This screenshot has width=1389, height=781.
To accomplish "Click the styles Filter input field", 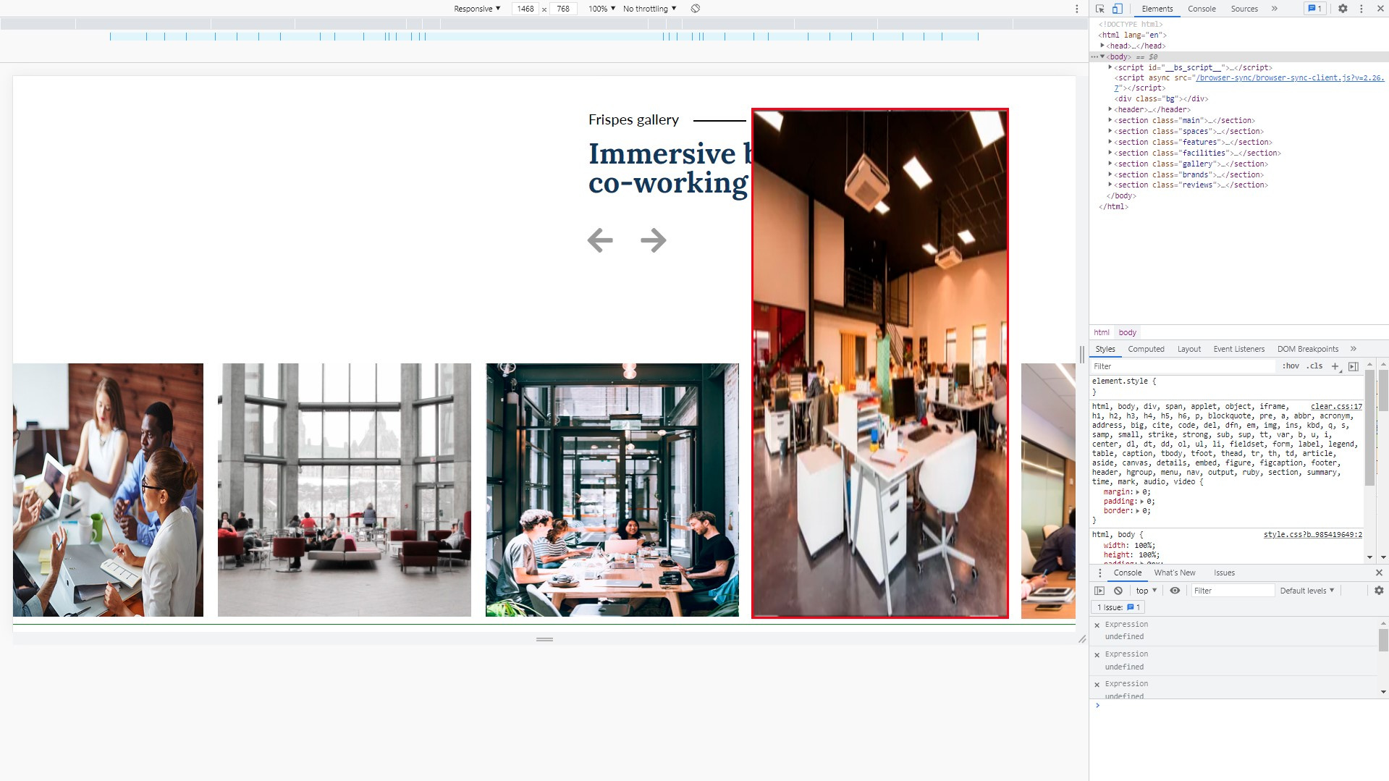I will (1183, 366).
